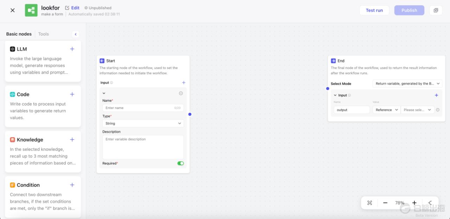Open the Type String dropdown
Image resolution: width=450 pixels, height=219 pixels.
point(143,123)
